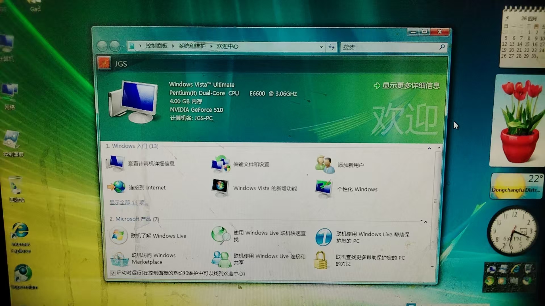Click the JGS user account picture
545x306 pixels.
tap(104, 63)
